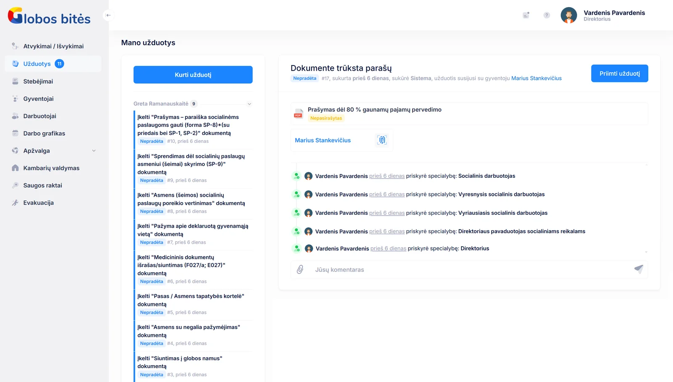Select the task Įkelti Pažyma apie deklaruotą gyvenamąją vietą

193,234
